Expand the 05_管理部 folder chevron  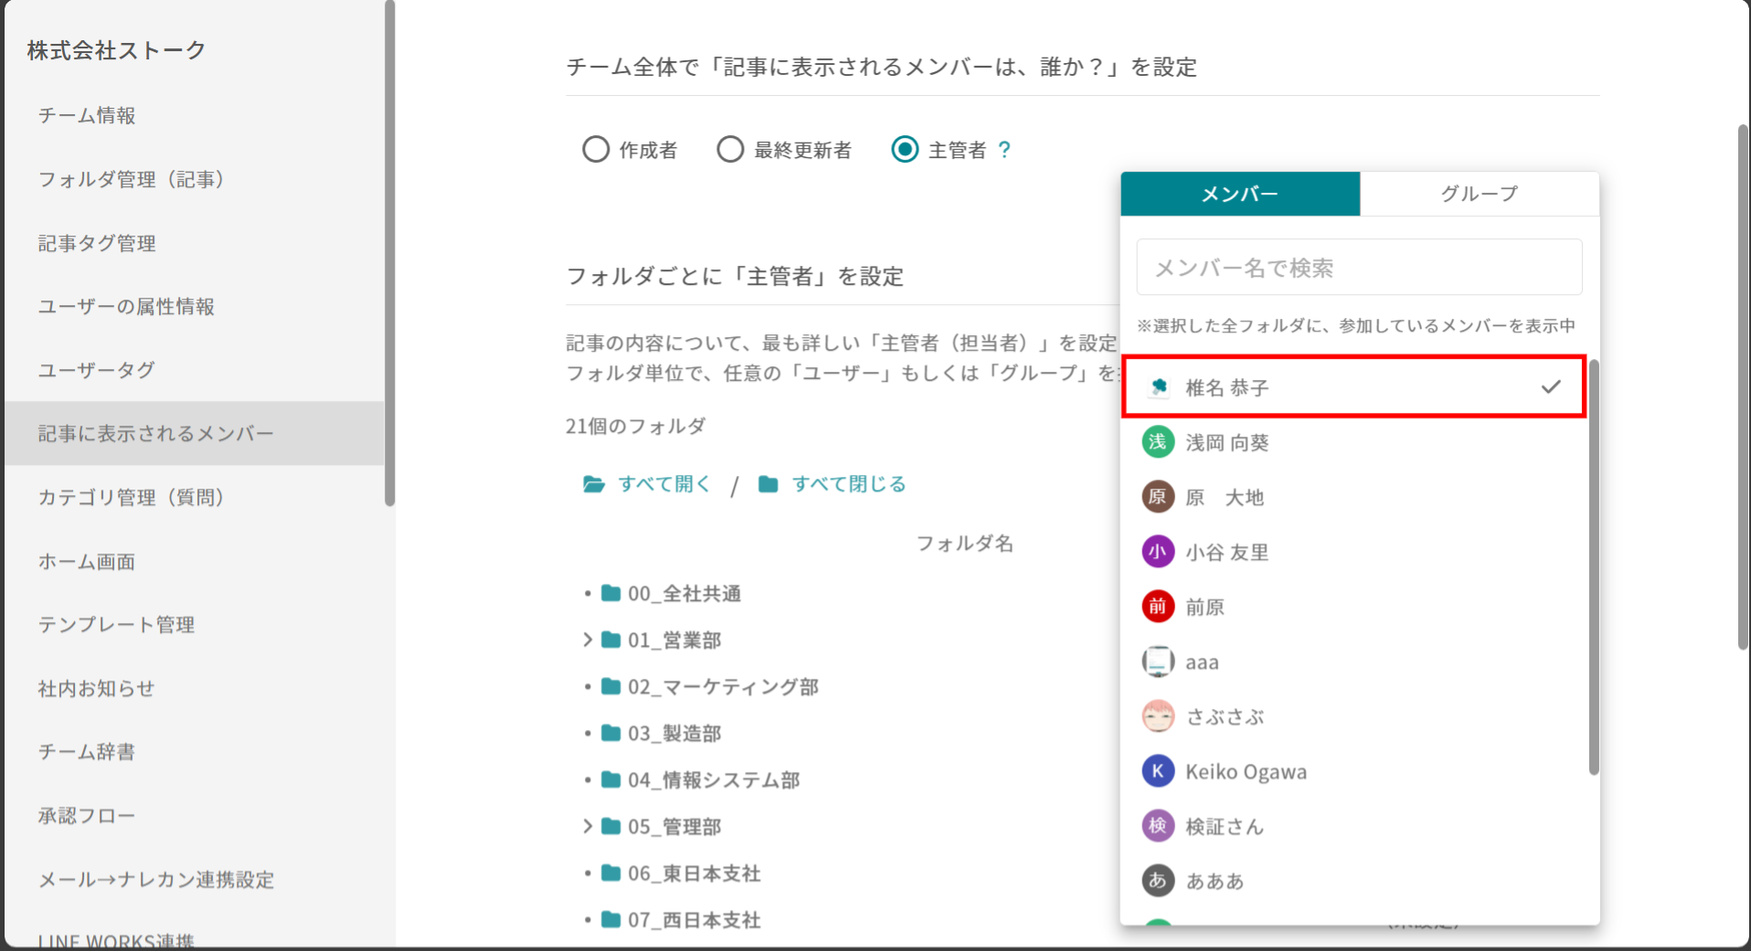click(588, 827)
